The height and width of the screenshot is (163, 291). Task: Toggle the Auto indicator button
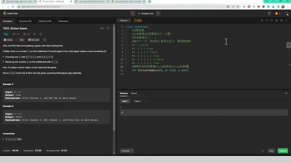pyautogui.click(x=138, y=20)
